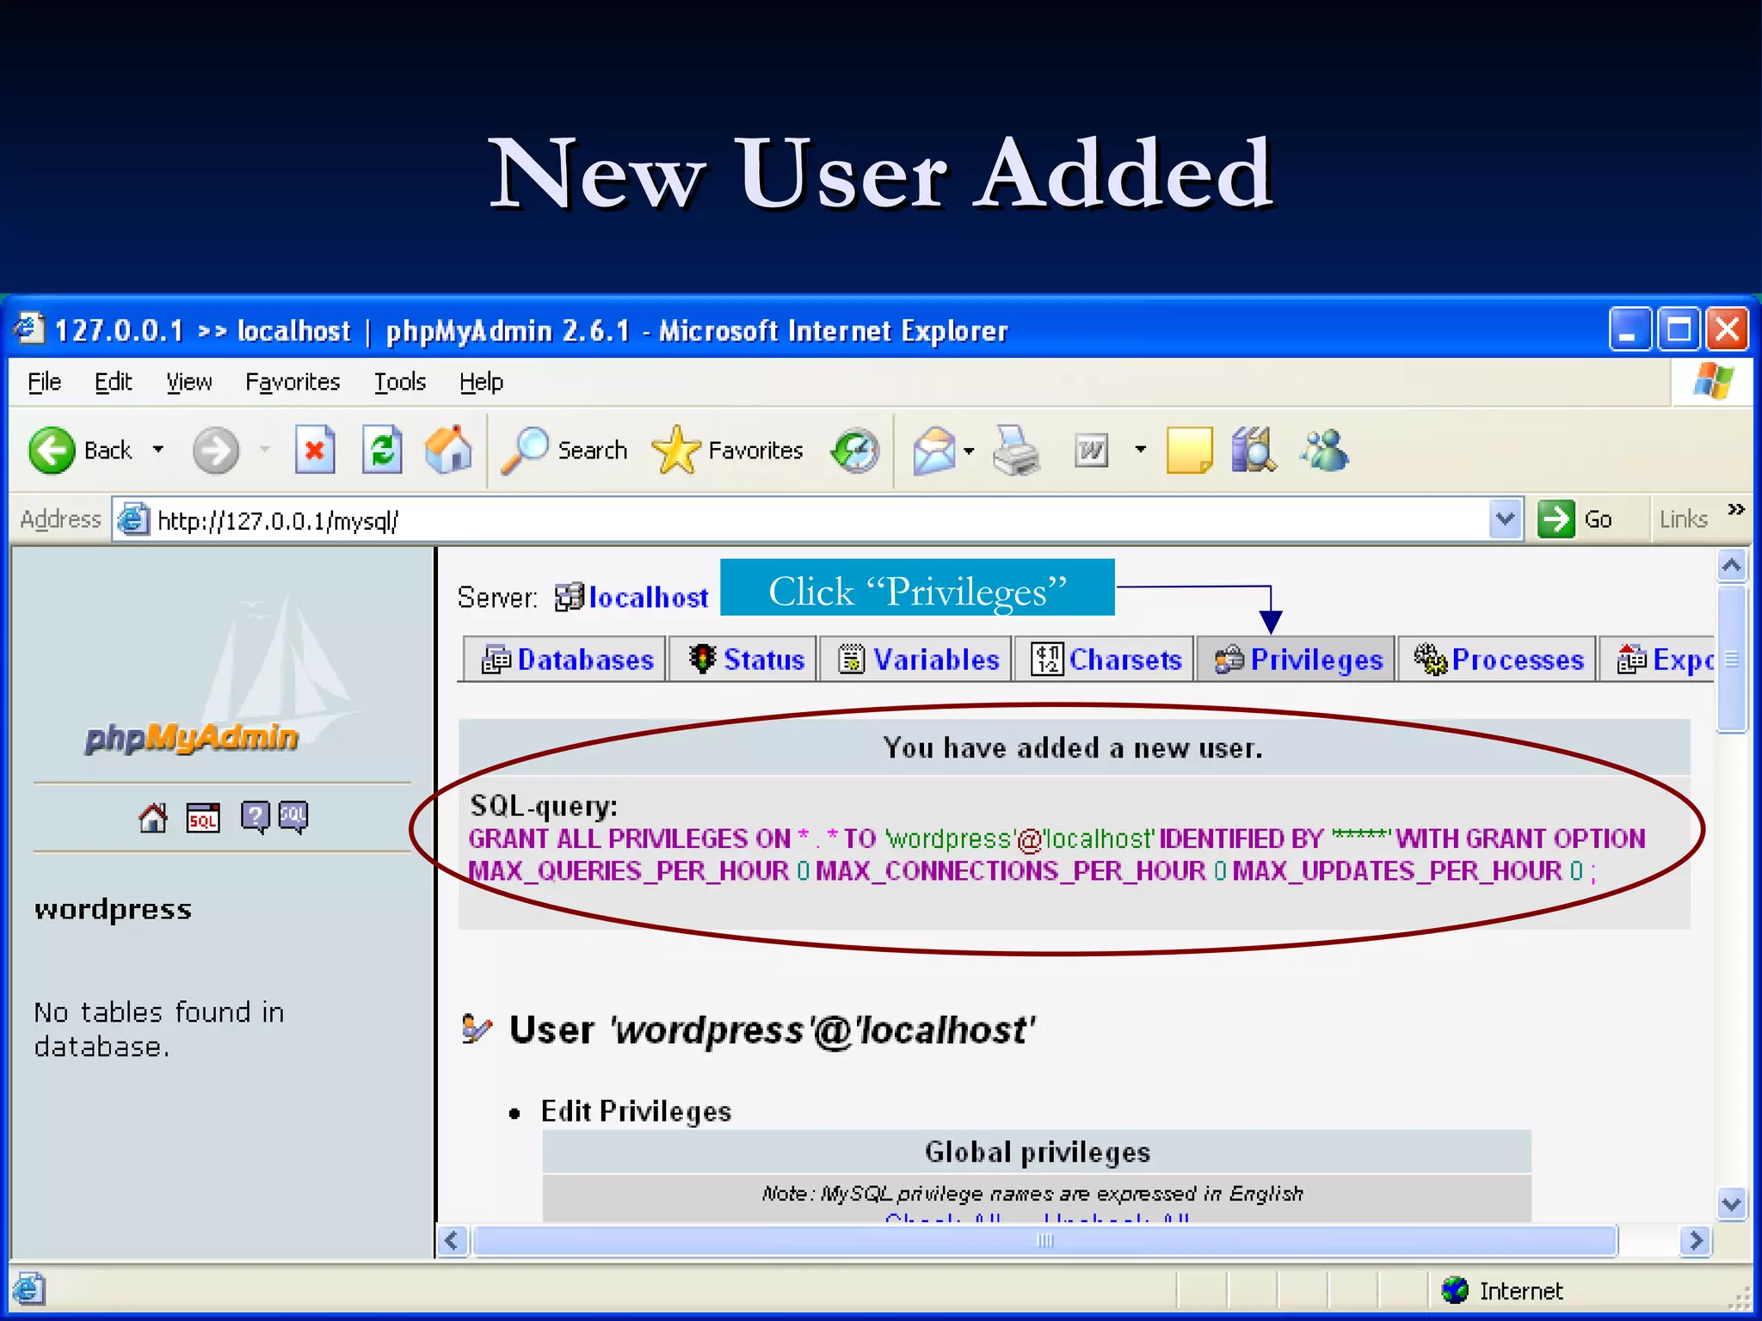Expand the Edit-with dropdown arrow
1762x1321 pixels.
coord(1141,449)
